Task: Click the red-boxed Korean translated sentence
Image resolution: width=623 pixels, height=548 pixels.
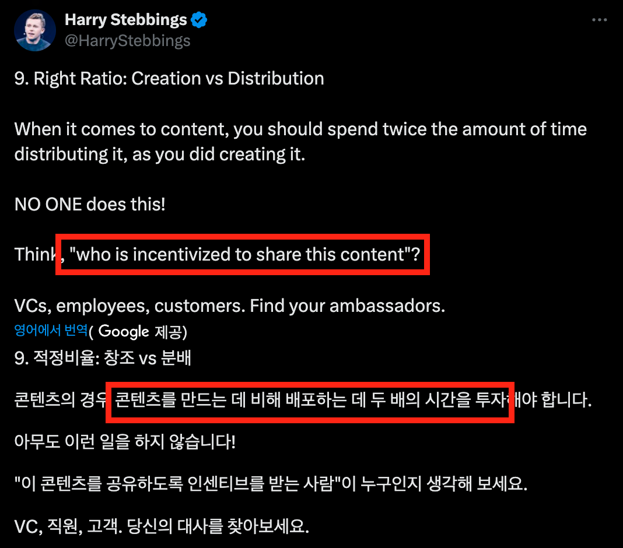Action: pyautogui.click(x=309, y=402)
